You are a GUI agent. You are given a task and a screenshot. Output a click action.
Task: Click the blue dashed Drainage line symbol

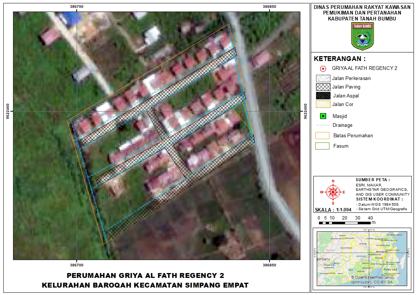322,125
